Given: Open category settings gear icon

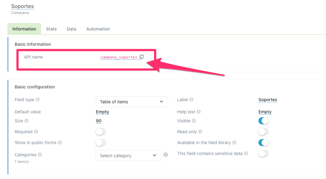Looking at the screenshot, I should pyautogui.click(x=166, y=155).
